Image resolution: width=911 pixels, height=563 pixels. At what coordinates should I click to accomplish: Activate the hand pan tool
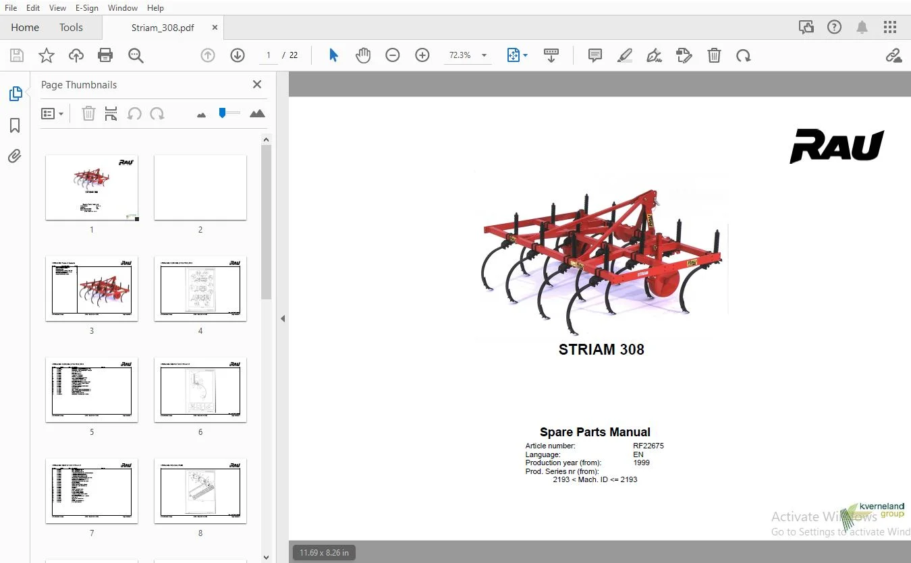point(363,55)
